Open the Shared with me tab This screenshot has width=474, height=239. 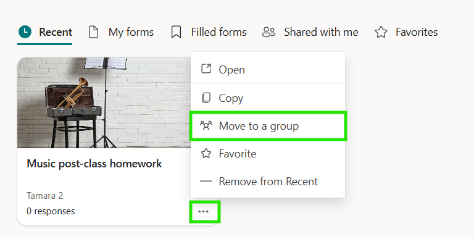pos(310,32)
